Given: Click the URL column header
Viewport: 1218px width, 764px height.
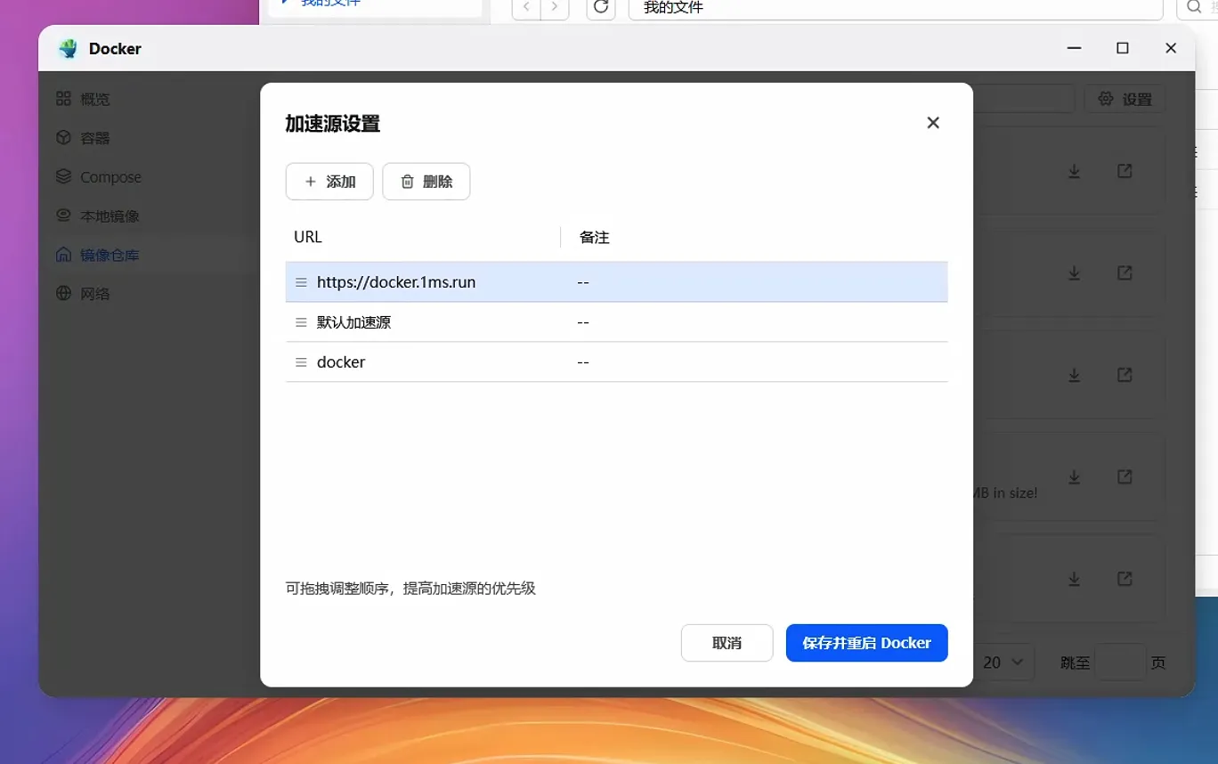Looking at the screenshot, I should (x=308, y=237).
